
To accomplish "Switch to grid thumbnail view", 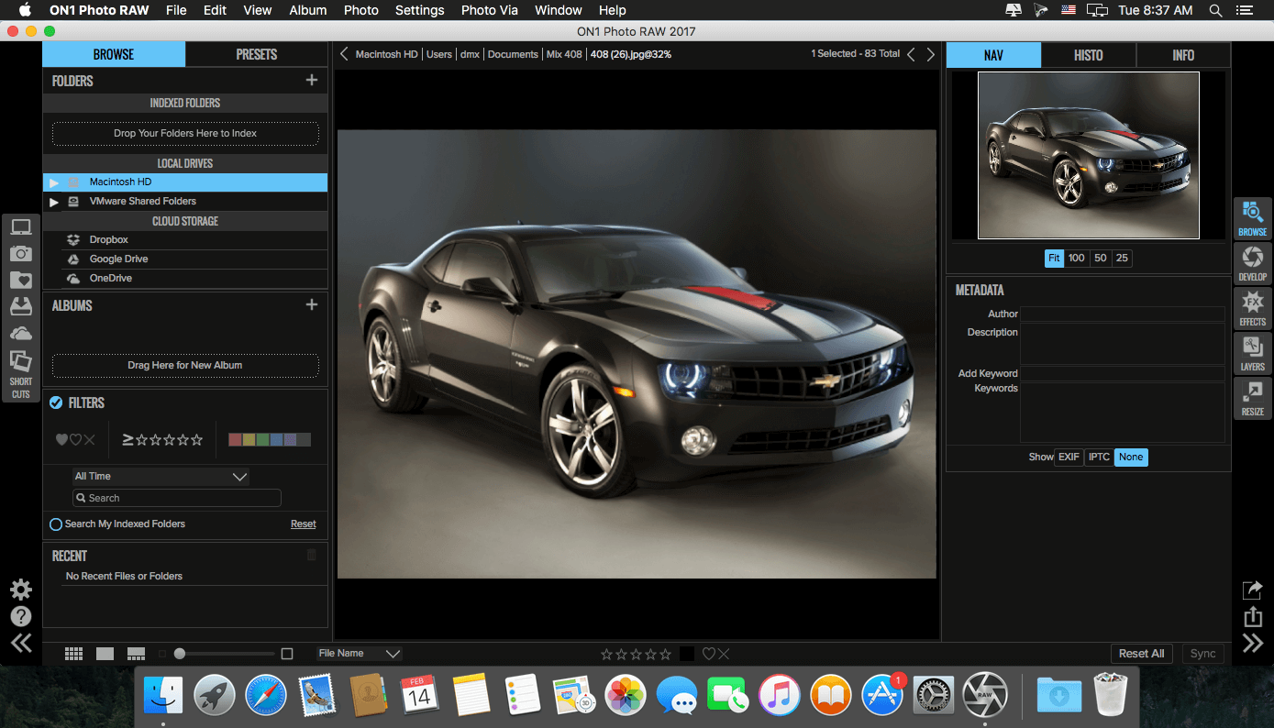I will (x=74, y=654).
